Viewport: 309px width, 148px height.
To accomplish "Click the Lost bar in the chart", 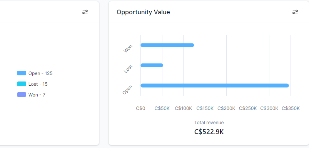I will tap(152, 65).
